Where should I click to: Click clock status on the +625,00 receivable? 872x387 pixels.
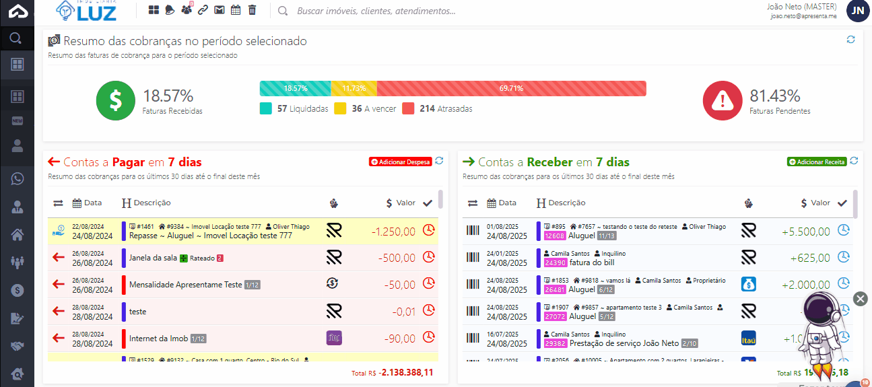pyautogui.click(x=843, y=257)
